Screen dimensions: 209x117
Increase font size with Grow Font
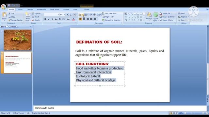[68, 15]
